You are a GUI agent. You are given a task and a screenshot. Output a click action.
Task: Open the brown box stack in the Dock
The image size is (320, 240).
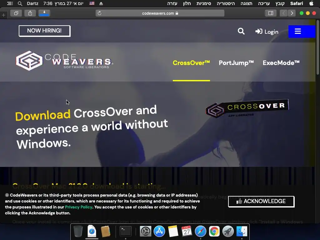(106, 232)
